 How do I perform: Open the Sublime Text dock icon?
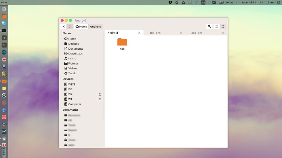pos(4,45)
